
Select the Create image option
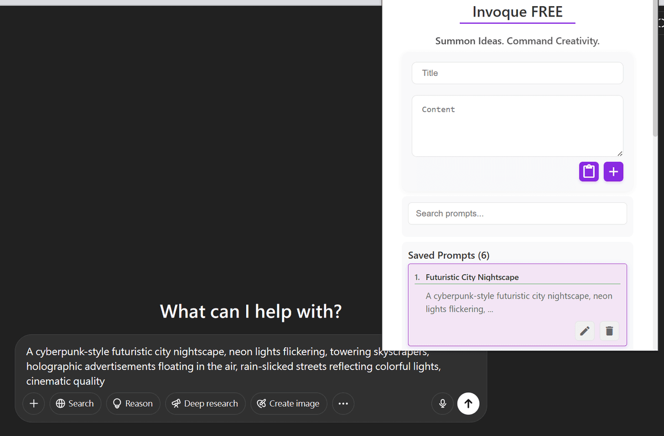point(289,403)
